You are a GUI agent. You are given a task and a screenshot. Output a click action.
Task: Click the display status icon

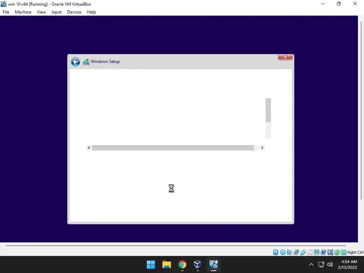316,252
